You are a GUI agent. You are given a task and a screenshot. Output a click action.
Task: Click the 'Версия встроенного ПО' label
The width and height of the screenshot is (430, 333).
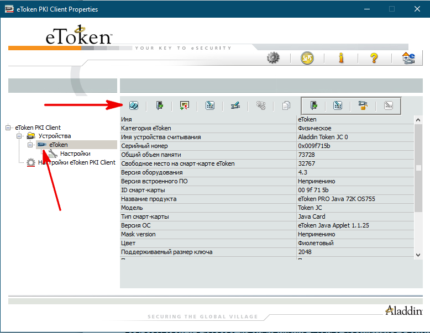coord(154,181)
